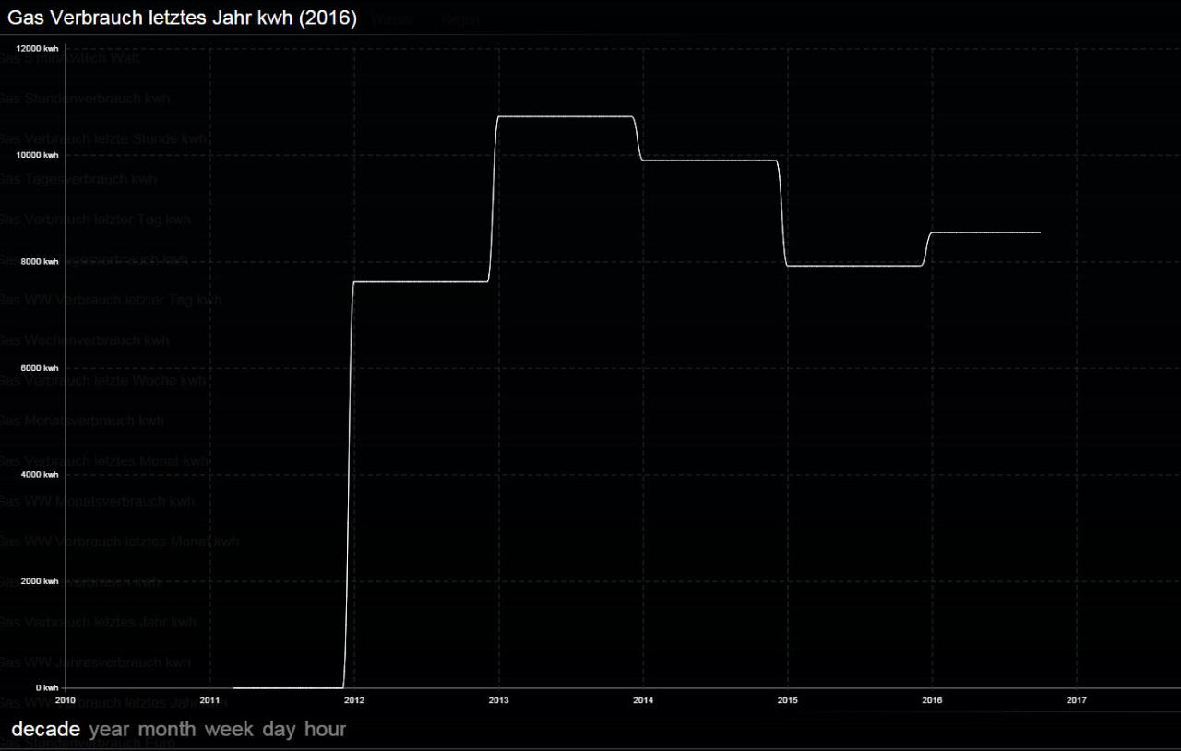Open the chart title 'Gas Verbrauch letztes Jahr kwh (2016)'
Image resolution: width=1181 pixels, height=751 pixels.
point(182,18)
